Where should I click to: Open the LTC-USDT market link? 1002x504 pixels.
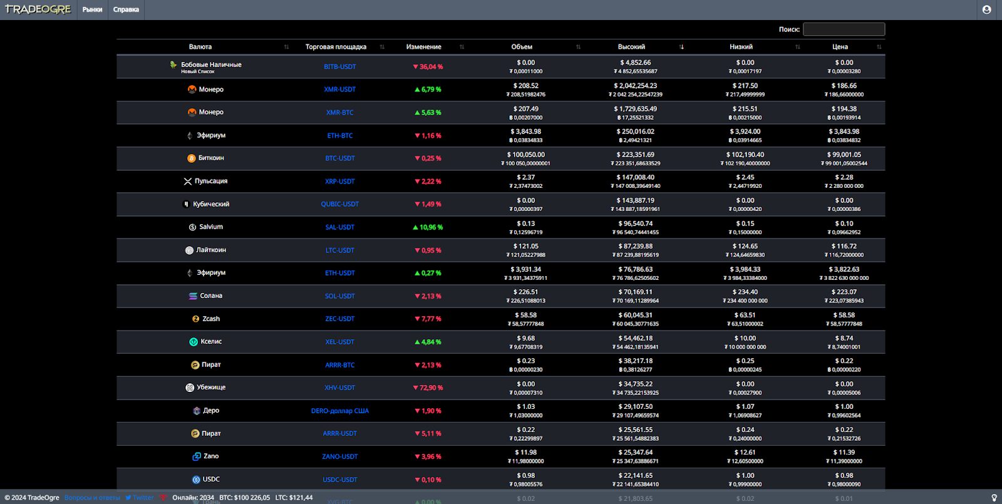click(340, 250)
